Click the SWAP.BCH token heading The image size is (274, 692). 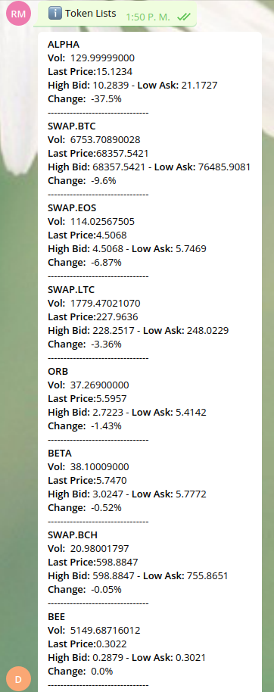tap(73, 535)
